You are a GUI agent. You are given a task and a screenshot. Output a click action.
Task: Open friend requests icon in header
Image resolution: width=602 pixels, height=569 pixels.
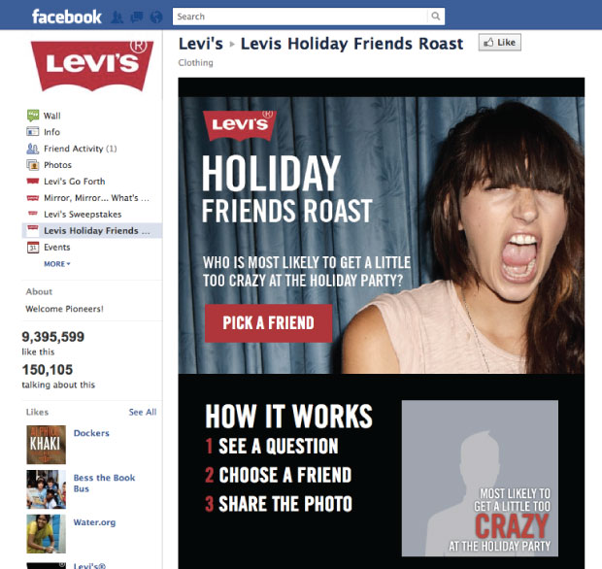pos(117,17)
